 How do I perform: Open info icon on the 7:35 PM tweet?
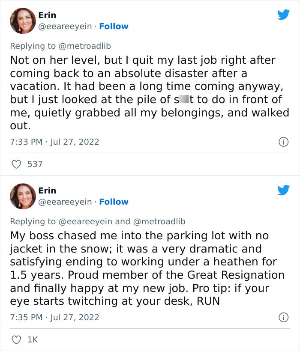coord(283,317)
